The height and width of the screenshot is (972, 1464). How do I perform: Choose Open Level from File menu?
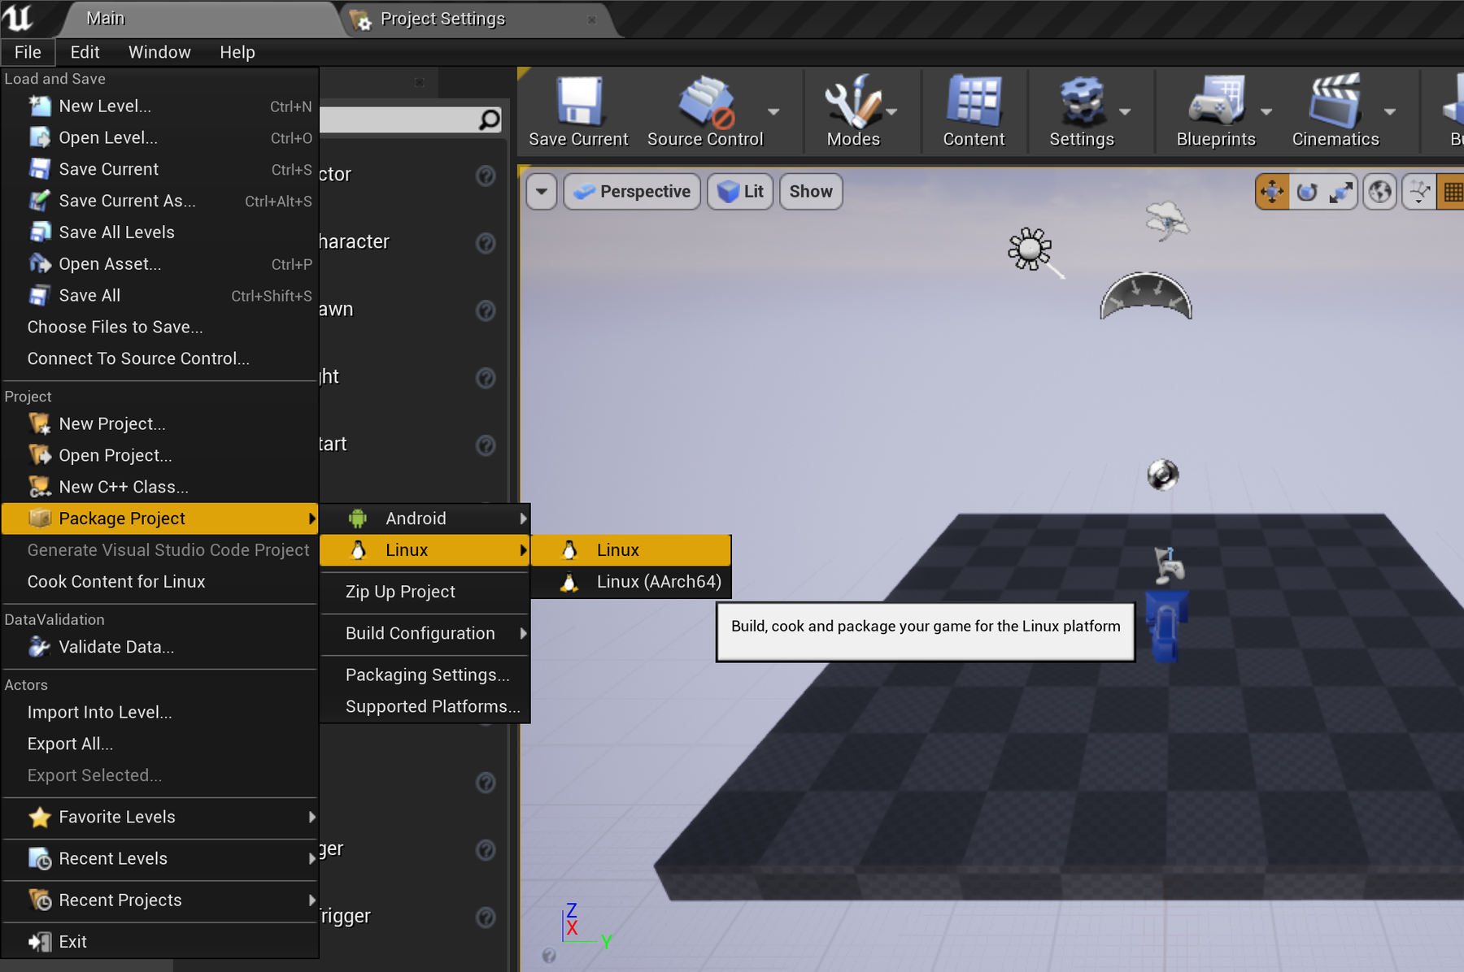point(159,138)
